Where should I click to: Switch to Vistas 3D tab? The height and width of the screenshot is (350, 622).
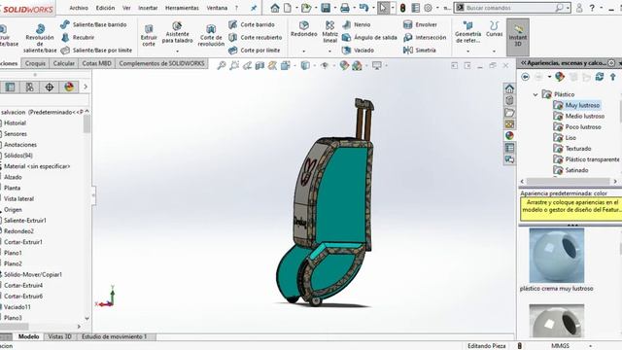[x=59, y=336]
